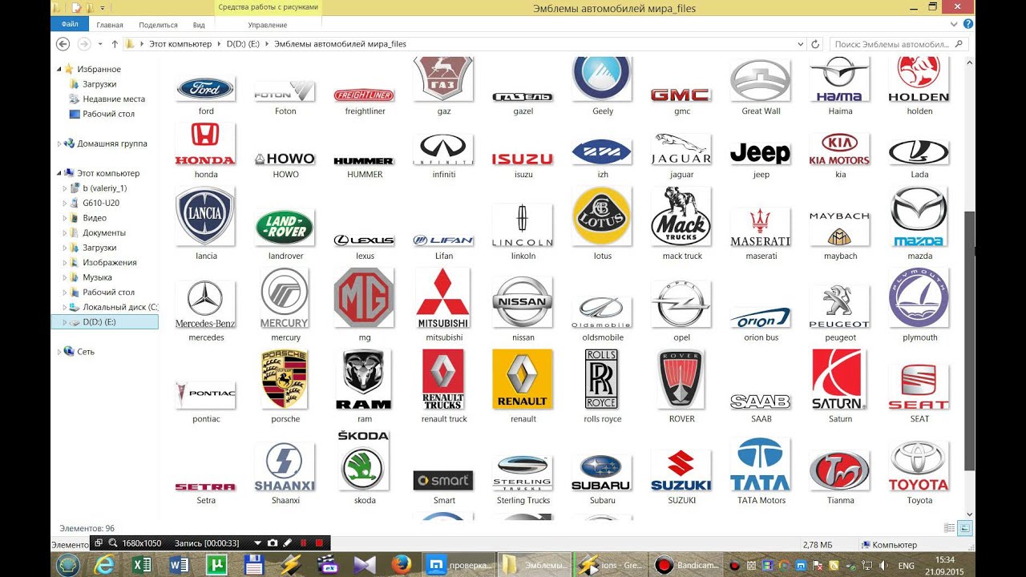Open the Файл menu

(x=70, y=25)
